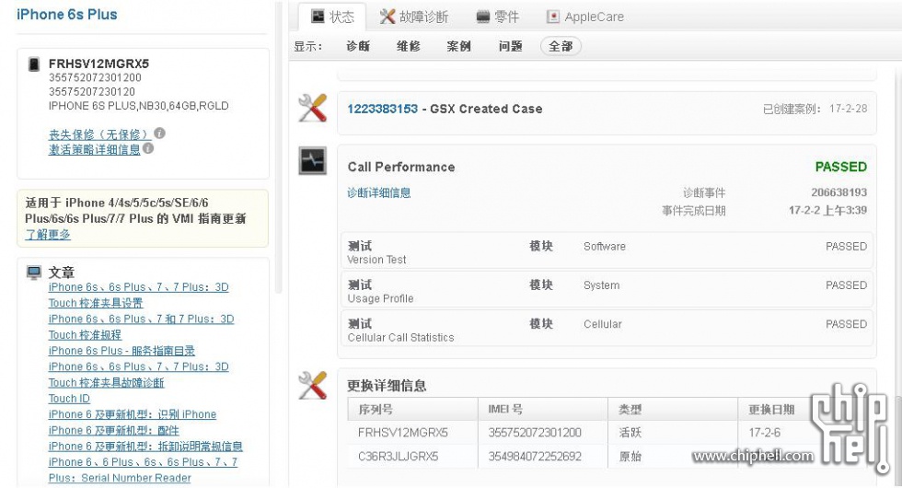The height and width of the screenshot is (488, 902).
Task: Open article iPhone 6s Plus - 服务指南目录
Action: point(121,351)
